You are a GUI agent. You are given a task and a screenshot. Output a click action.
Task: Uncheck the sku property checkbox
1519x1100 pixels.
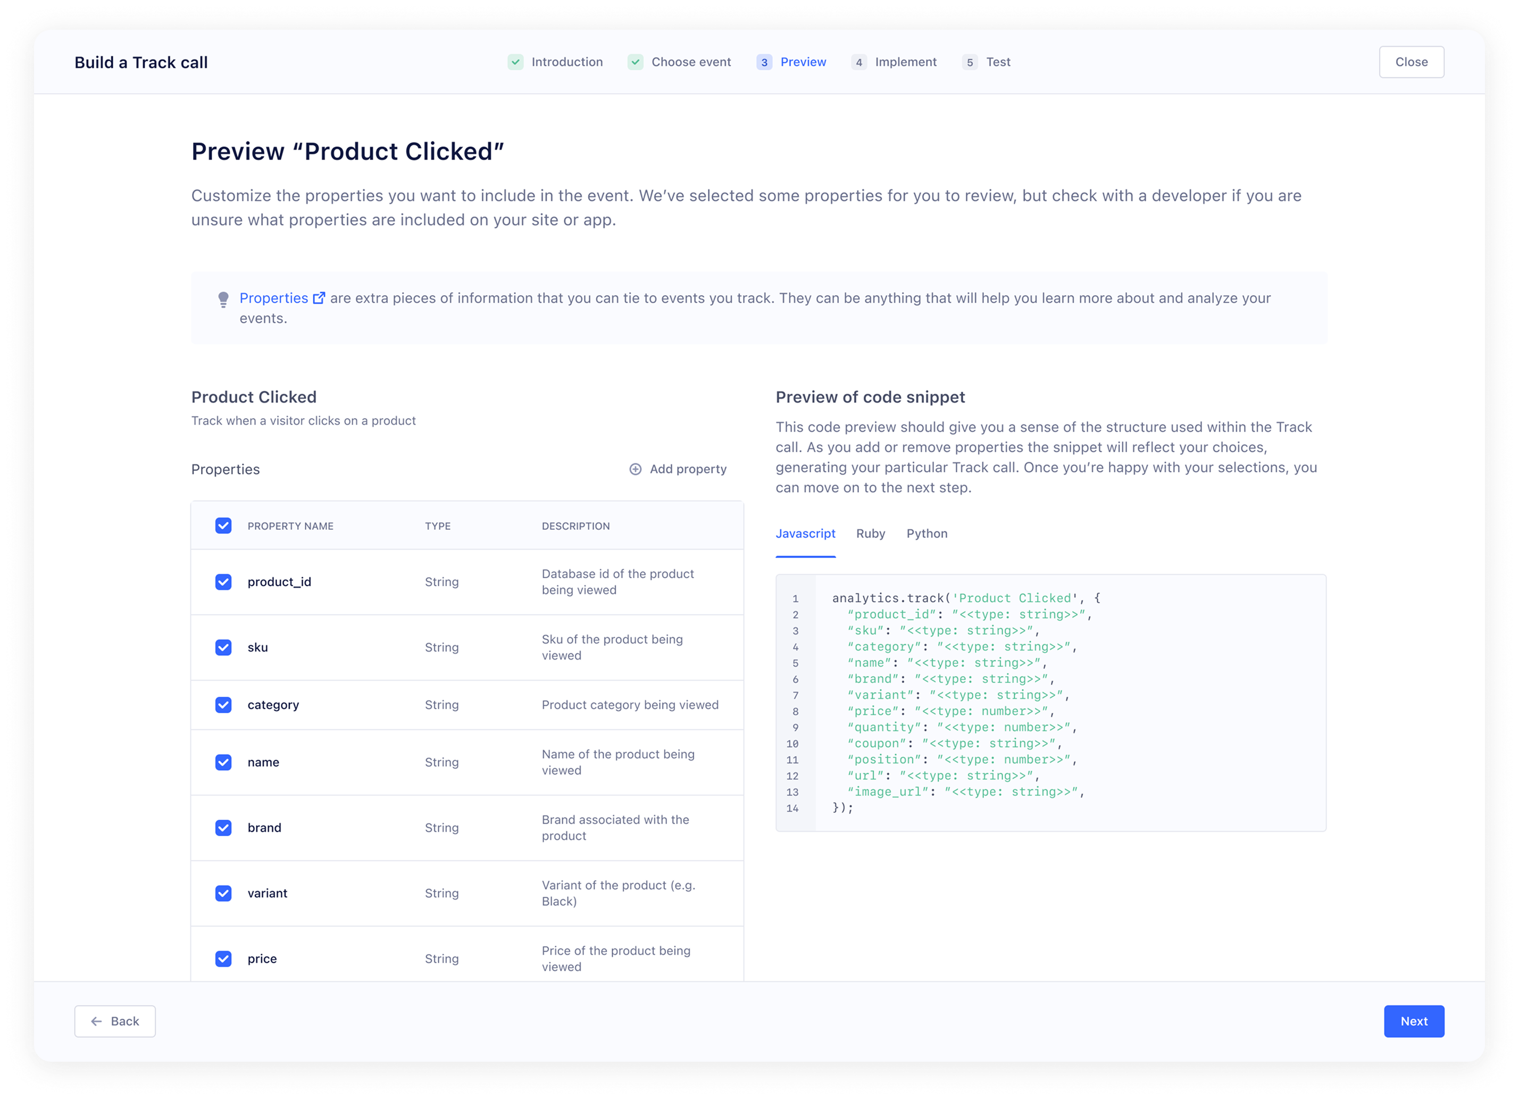[x=223, y=648]
